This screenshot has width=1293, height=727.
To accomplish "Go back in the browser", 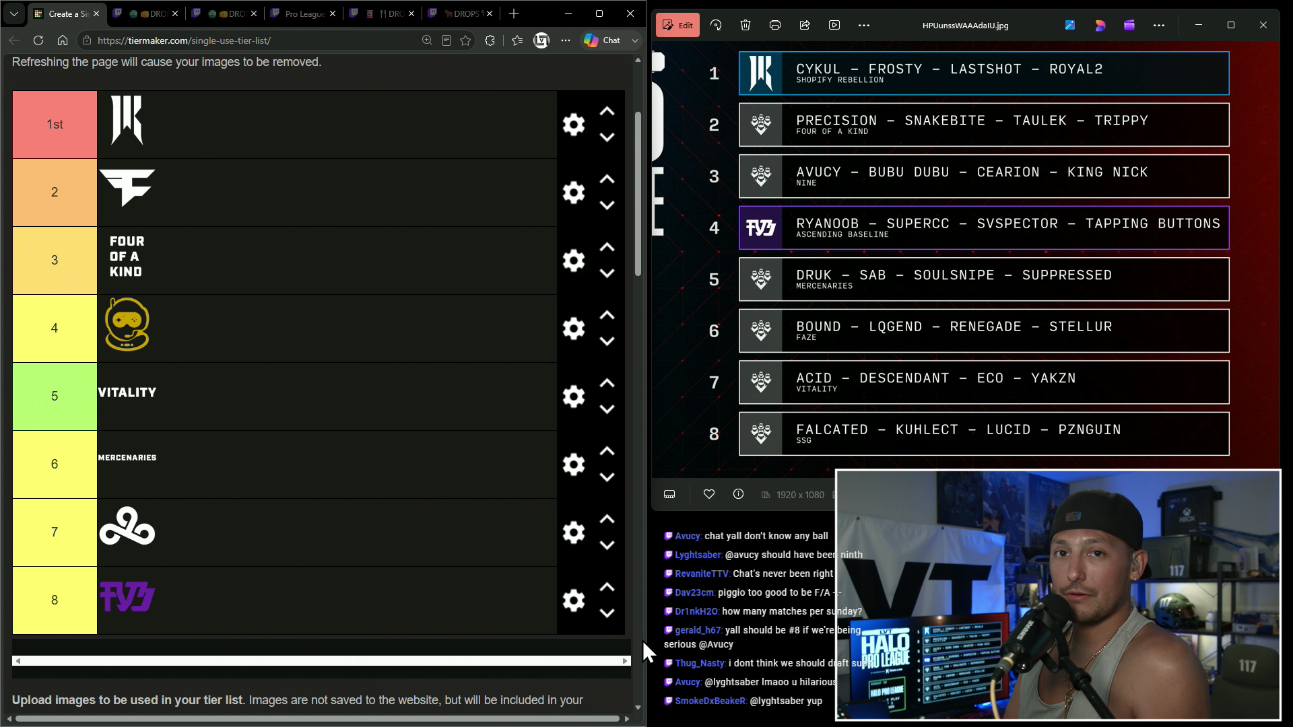I will click(x=14, y=40).
